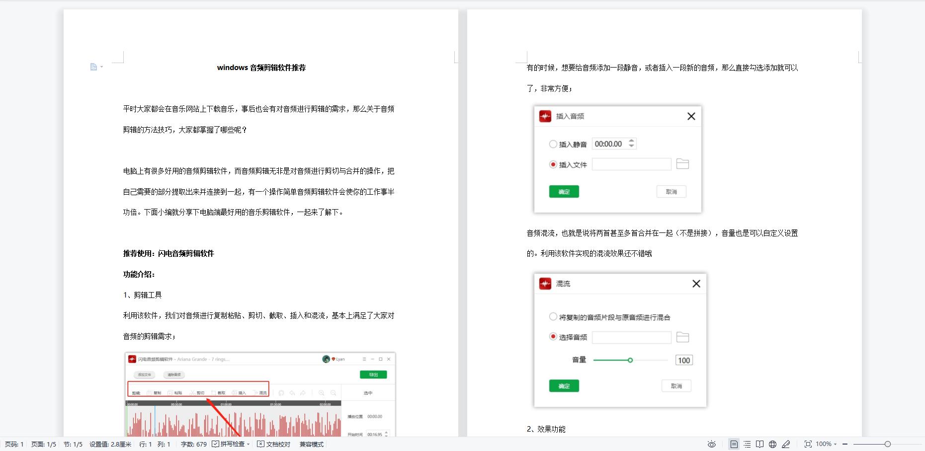Click the 选择音频 file input field

click(631, 337)
